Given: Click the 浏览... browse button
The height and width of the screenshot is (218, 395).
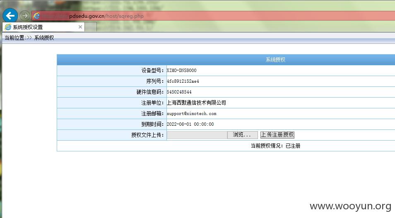Looking at the screenshot, I should pyautogui.click(x=242, y=135).
